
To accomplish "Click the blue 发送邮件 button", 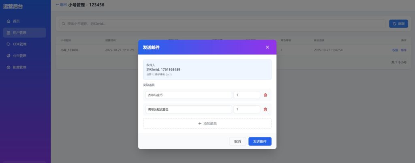I will coord(260,141).
